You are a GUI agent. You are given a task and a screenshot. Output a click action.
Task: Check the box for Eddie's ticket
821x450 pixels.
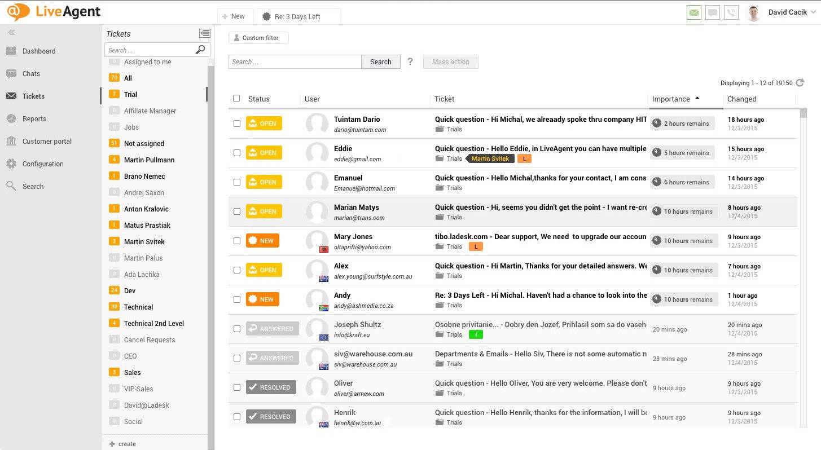point(237,153)
